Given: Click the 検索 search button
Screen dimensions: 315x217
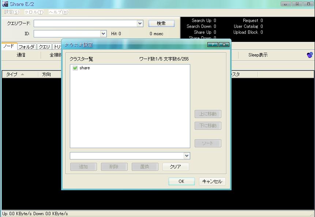Looking at the screenshot, I should click(161, 23).
